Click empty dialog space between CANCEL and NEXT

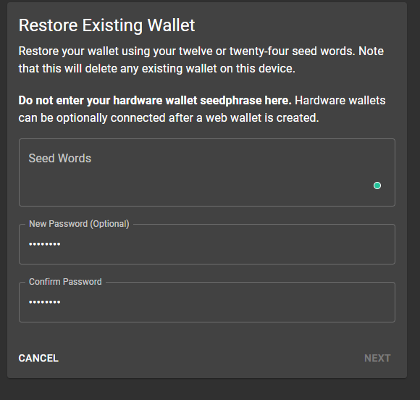(211, 358)
